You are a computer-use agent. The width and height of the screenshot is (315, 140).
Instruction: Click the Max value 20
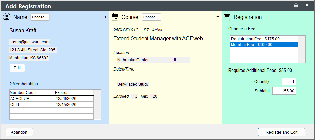(x=154, y=96)
